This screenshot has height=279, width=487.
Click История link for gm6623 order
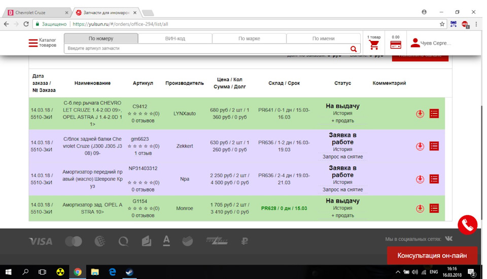(x=342, y=149)
